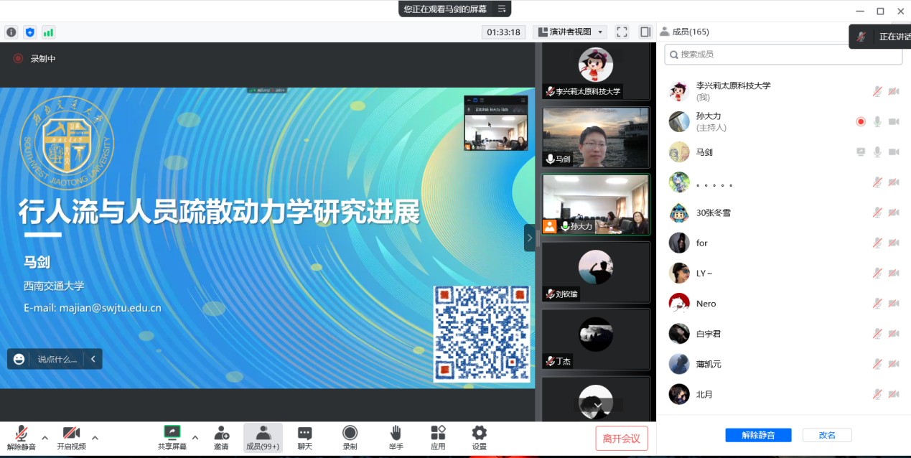Toggle the muted microphone for member for
Image resolution: width=911 pixels, height=458 pixels.
click(877, 243)
